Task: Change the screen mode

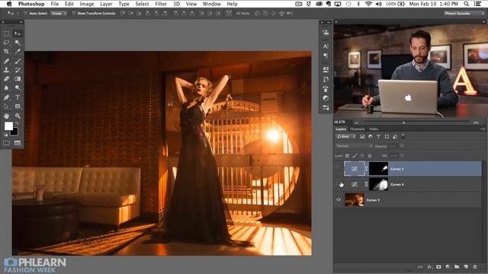Action: pyautogui.click(x=18, y=143)
